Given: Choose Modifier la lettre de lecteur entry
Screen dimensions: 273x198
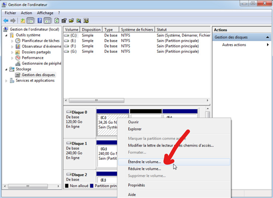Looking at the screenshot, I should coord(174,146).
